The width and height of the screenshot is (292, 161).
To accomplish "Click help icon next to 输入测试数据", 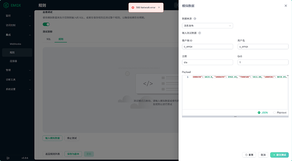I will click(x=200, y=33).
